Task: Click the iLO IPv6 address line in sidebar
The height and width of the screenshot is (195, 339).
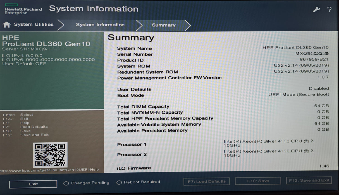Action: click(x=48, y=60)
